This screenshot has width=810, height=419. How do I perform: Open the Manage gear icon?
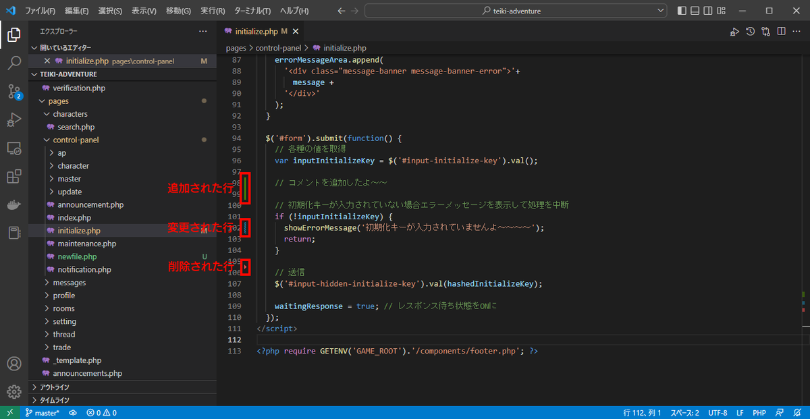[x=13, y=392]
